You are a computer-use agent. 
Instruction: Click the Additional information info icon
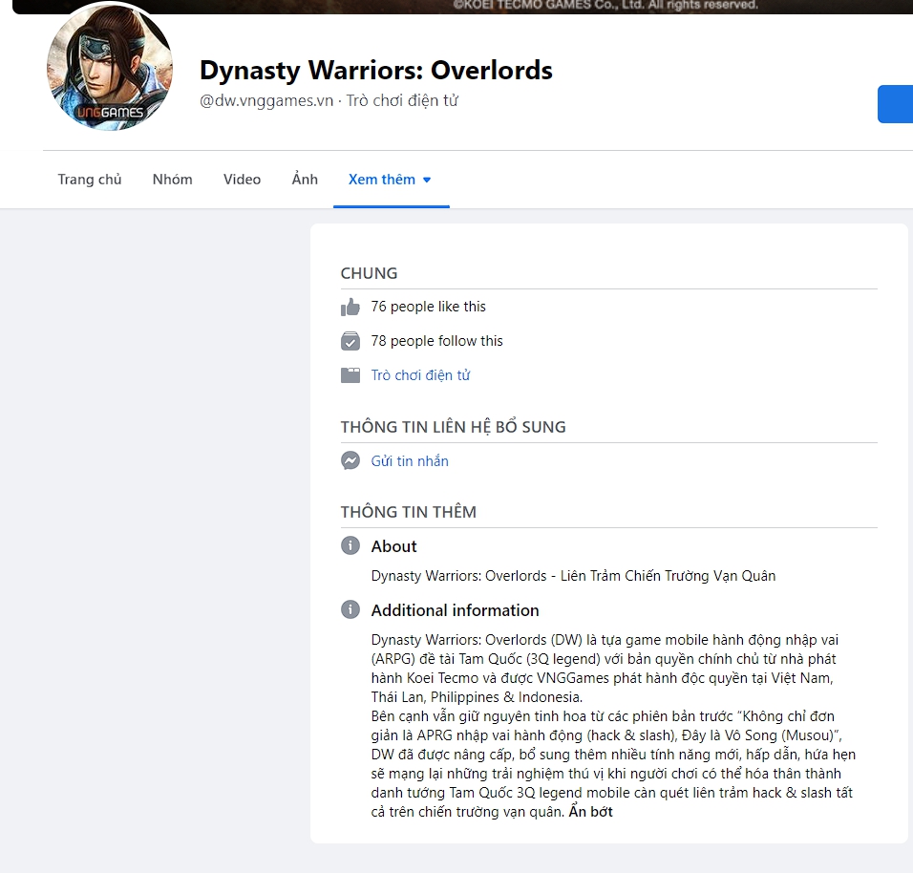350,609
